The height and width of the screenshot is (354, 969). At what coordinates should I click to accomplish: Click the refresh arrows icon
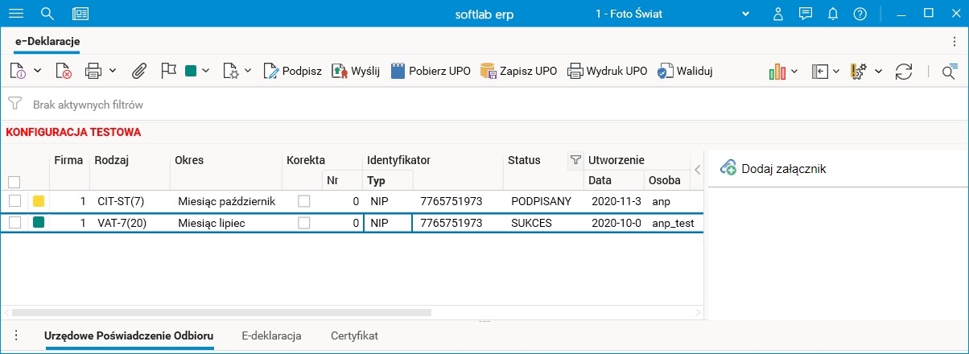tap(904, 71)
